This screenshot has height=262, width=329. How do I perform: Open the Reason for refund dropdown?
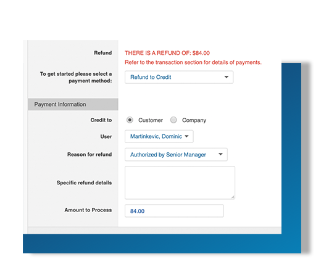tap(176, 155)
